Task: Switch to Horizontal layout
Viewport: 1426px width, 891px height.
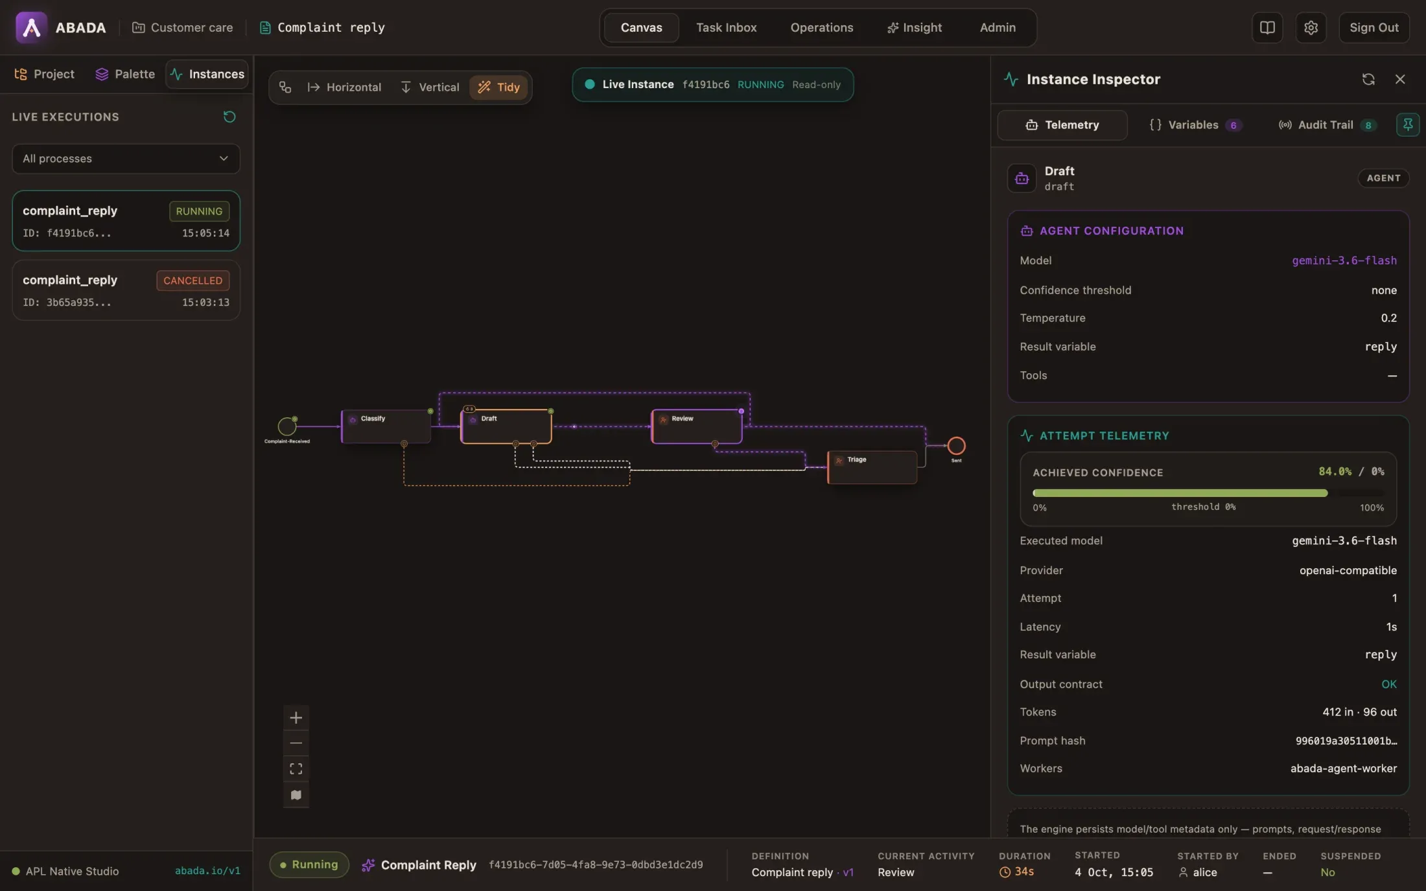Action: (x=344, y=87)
